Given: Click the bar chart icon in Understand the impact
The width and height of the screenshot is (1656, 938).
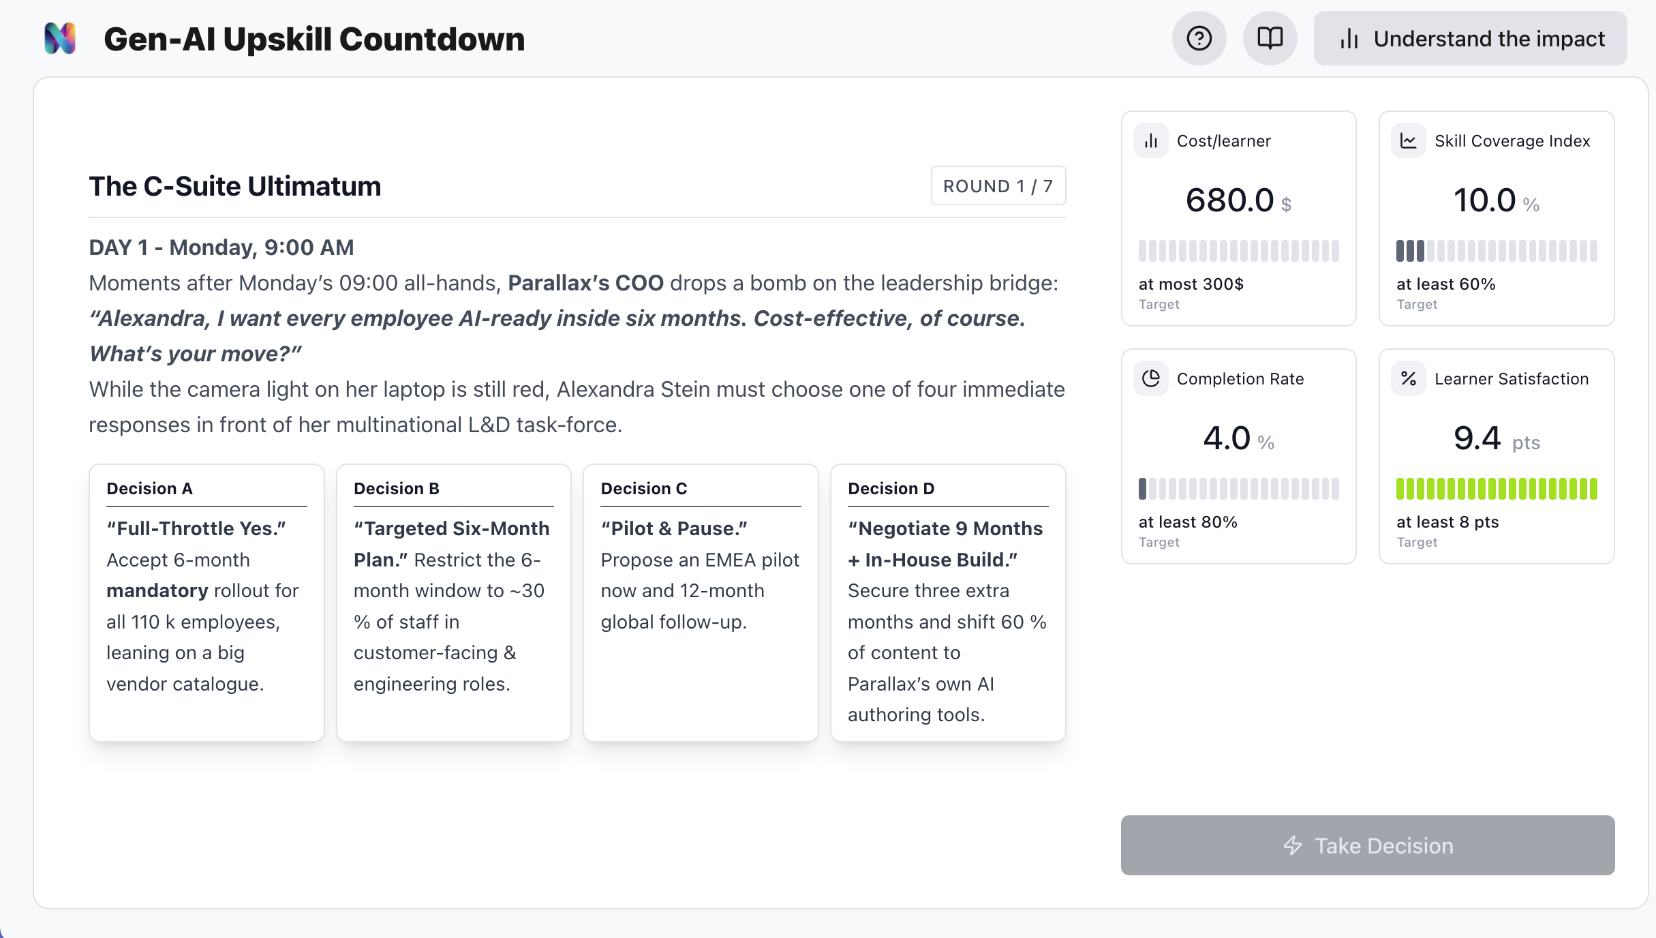Looking at the screenshot, I should [x=1349, y=39].
